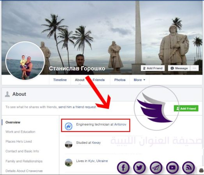This screenshot has height=175, width=204.
Task: Click the Message button
Action: (x=179, y=68)
